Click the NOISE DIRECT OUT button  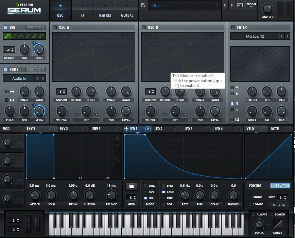(35, 69)
